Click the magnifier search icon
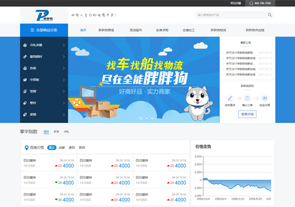This screenshot has width=295, height=207. click(x=270, y=15)
